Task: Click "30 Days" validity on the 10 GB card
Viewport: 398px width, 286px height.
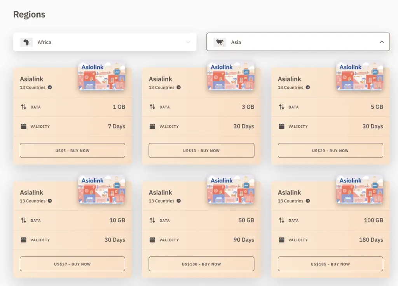Action: pos(115,240)
